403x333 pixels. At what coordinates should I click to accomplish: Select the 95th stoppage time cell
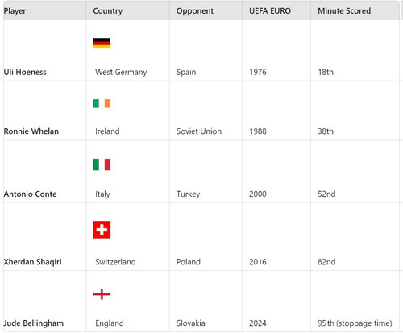[x=355, y=323]
